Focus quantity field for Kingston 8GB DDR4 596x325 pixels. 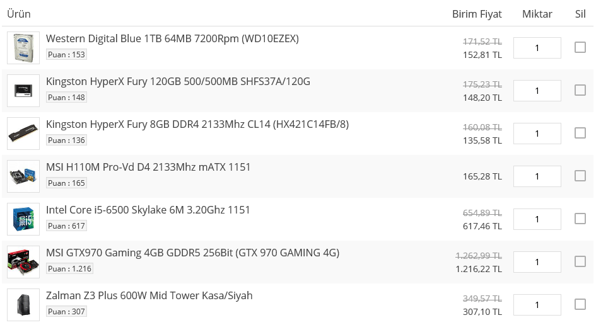(x=537, y=134)
